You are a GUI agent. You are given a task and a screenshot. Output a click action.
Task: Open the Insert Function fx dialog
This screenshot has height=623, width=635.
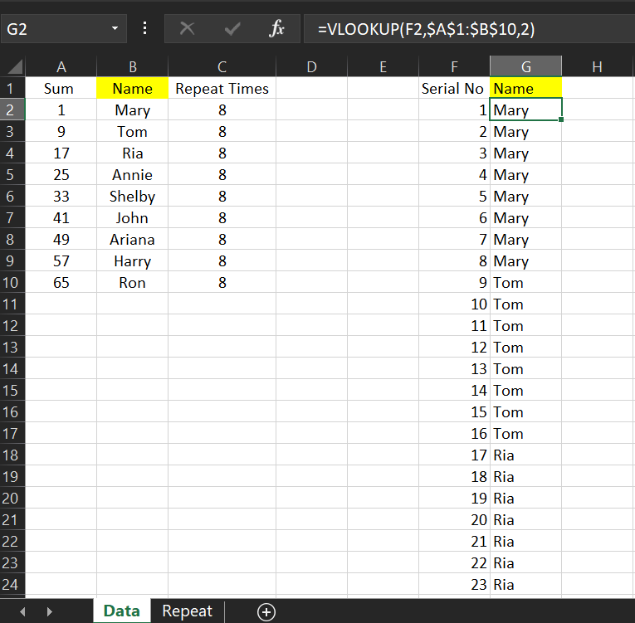(277, 29)
